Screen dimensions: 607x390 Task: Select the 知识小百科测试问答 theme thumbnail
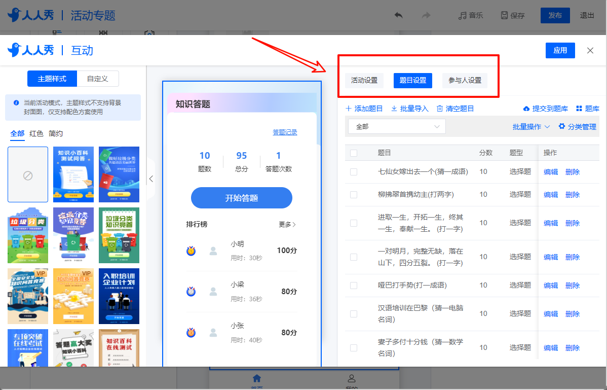(x=73, y=174)
